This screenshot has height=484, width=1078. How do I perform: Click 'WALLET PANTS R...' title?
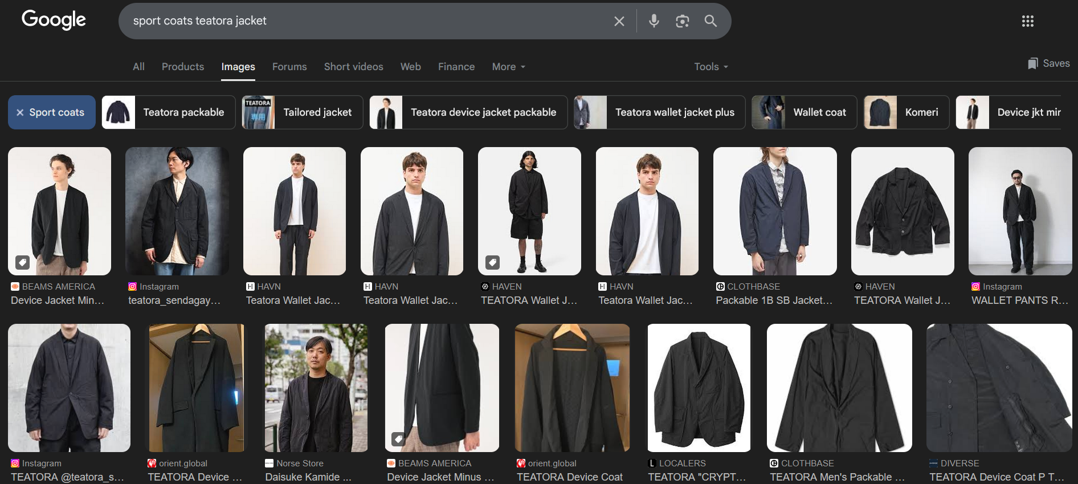1020,300
